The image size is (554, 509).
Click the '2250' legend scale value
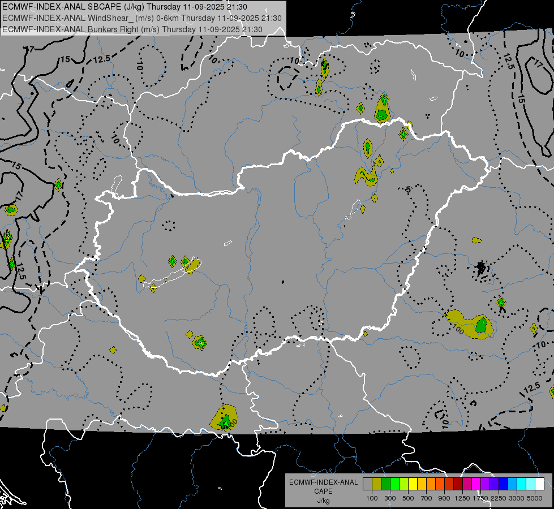pyautogui.click(x=498, y=498)
